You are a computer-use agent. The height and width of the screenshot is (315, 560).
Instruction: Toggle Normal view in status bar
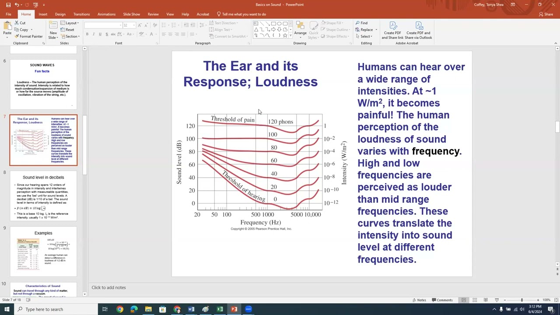tap(464, 300)
